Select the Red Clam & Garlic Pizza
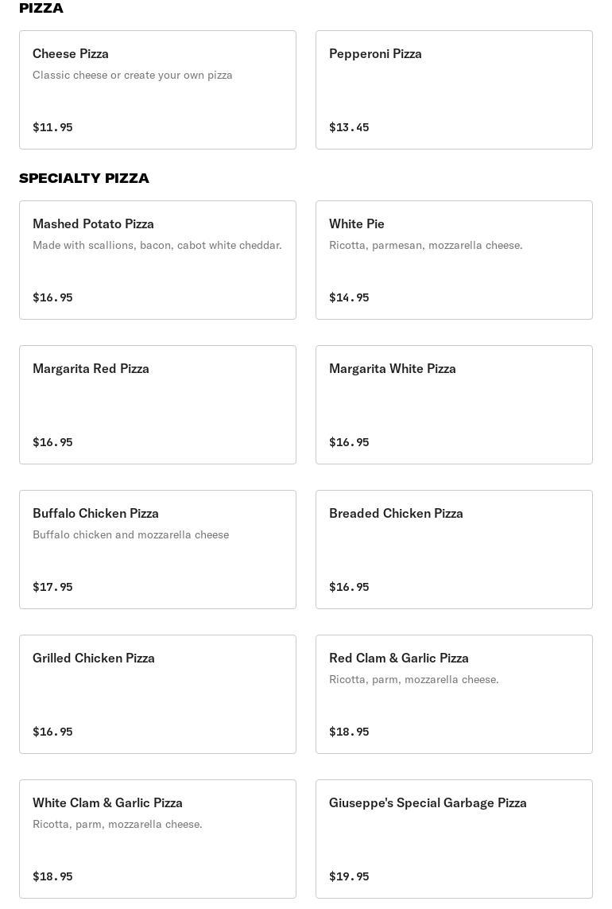 (x=454, y=694)
